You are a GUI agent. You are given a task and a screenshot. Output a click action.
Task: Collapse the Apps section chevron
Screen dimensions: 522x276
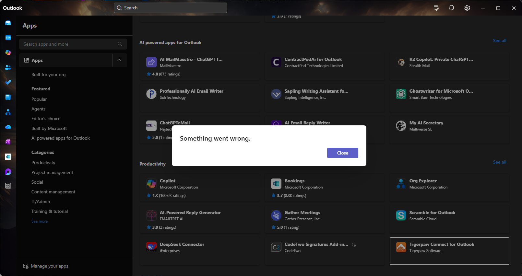tap(119, 60)
